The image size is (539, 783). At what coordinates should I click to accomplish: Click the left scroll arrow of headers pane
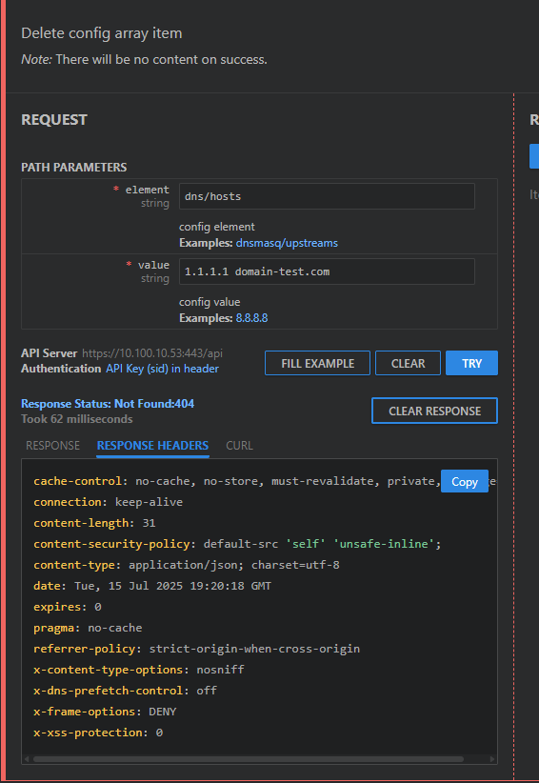[x=27, y=759]
